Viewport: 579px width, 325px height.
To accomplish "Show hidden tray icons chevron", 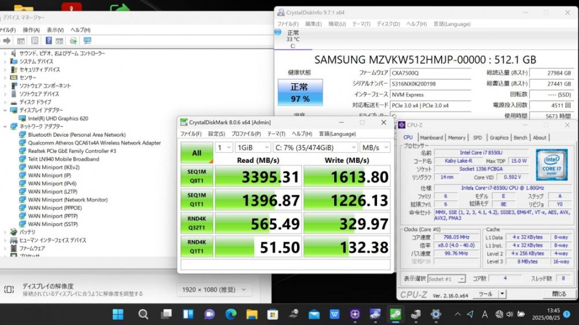I will tap(457, 315).
